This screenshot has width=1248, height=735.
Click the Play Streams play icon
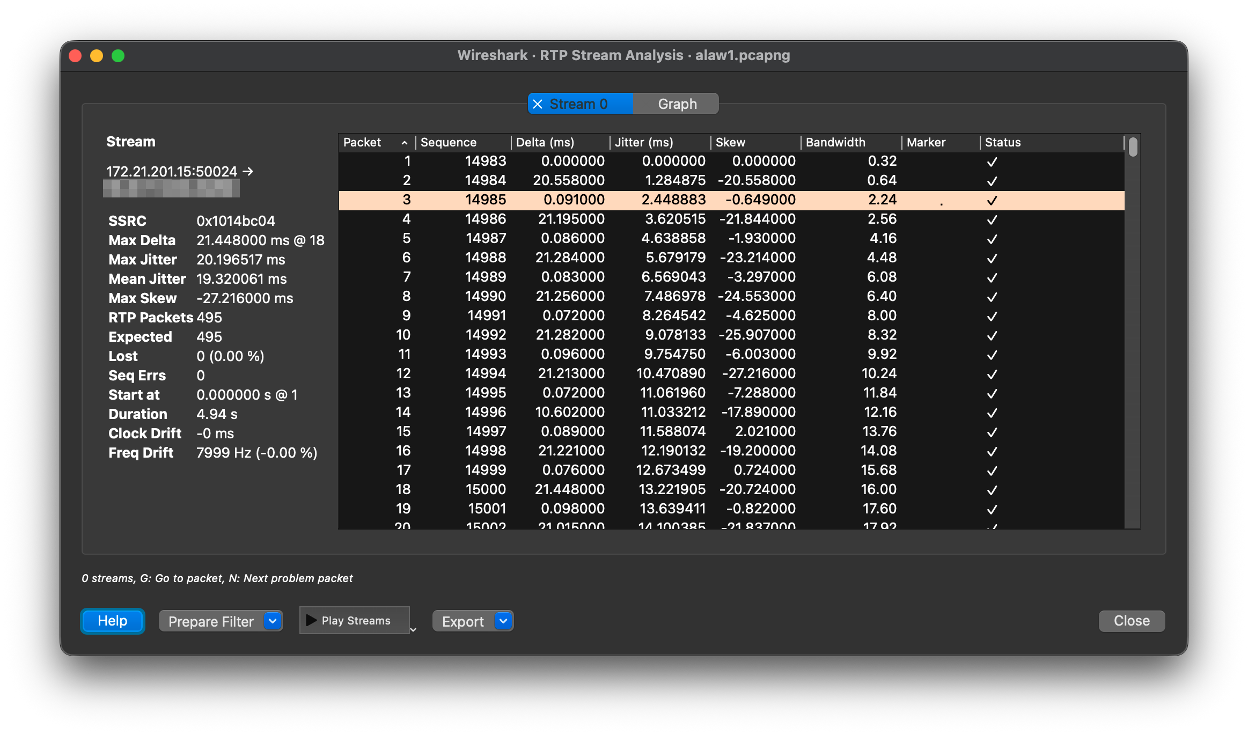click(x=311, y=620)
